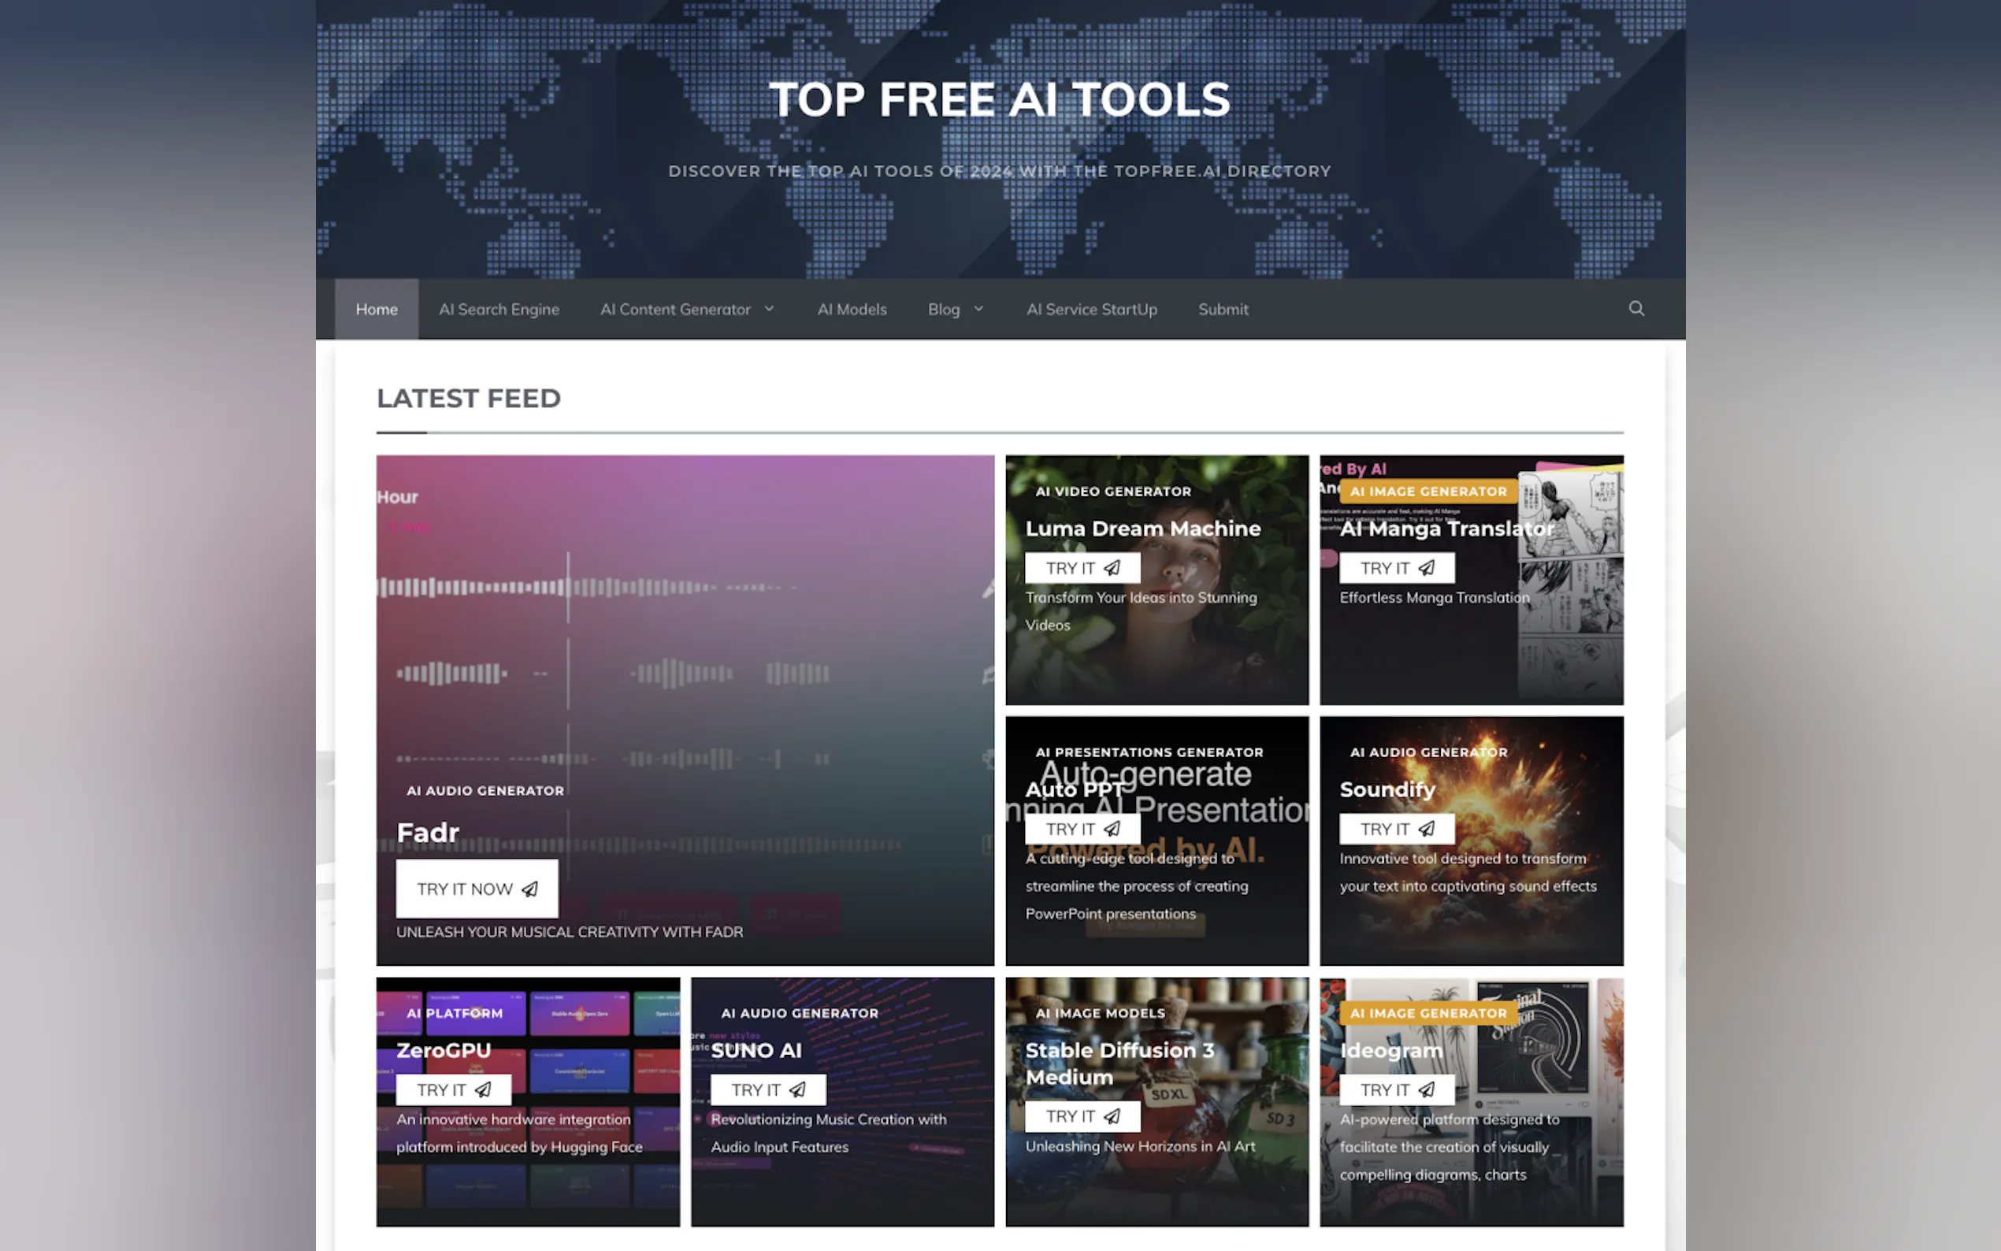Select the Submit menu item
The width and height of the screenshot is (2001, 1251).
point(1223,310)
